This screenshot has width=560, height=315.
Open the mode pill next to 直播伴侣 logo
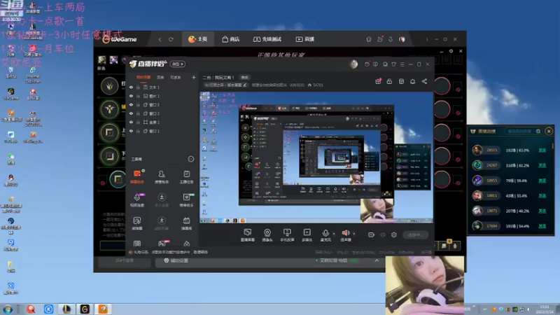tap(178, 64)
